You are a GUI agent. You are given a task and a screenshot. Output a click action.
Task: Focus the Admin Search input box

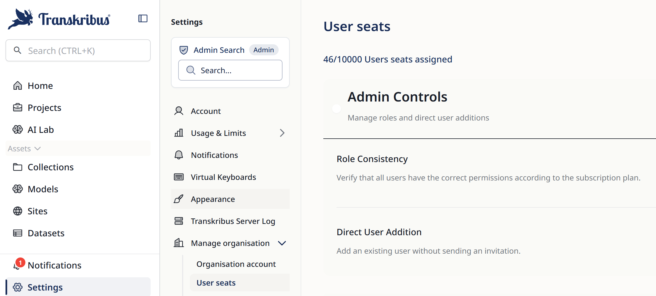tap(230, 70)
